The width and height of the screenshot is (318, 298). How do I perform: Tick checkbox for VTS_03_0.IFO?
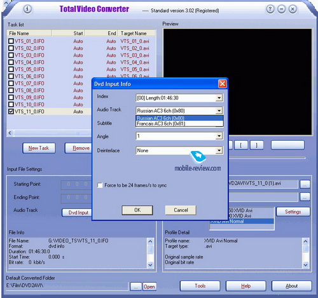click(x=11, y=55)
